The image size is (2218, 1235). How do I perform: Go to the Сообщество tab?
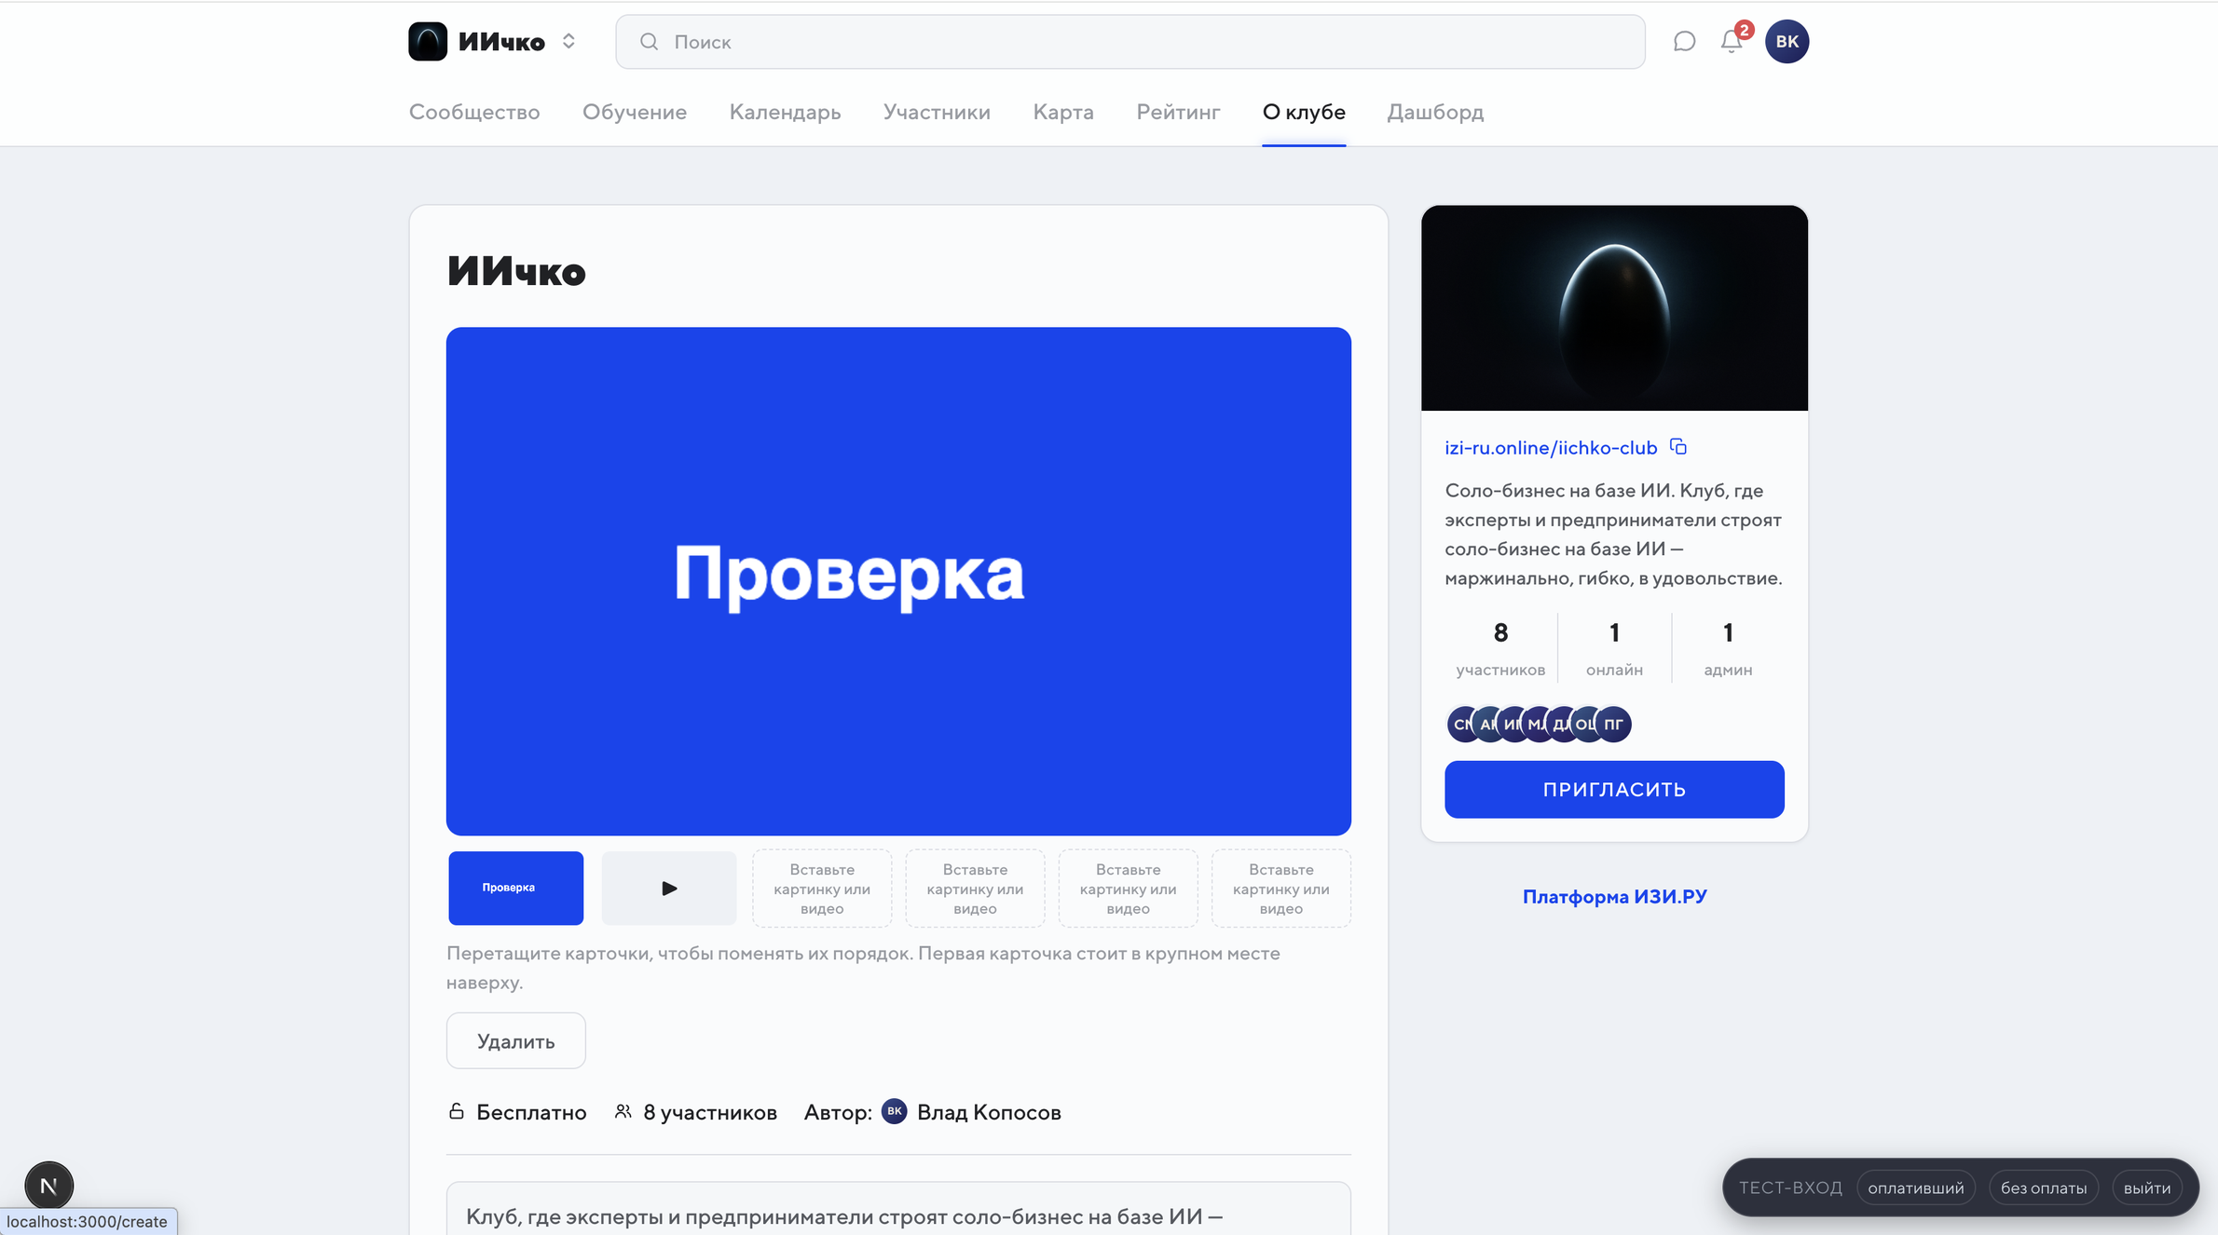[x=474, y=112]
